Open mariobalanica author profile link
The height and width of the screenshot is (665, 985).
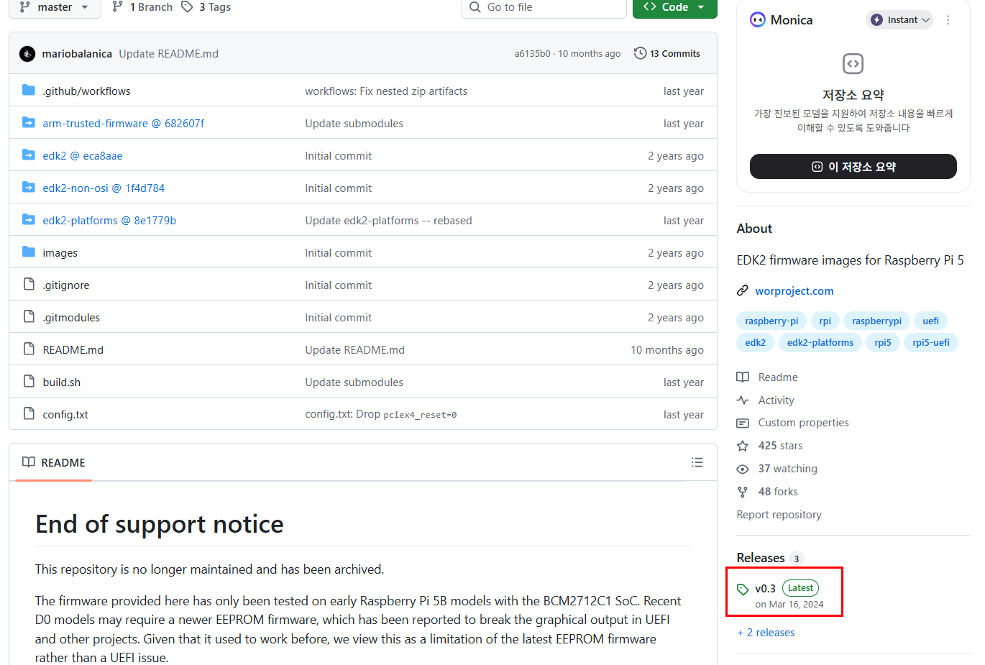point(77,54)
